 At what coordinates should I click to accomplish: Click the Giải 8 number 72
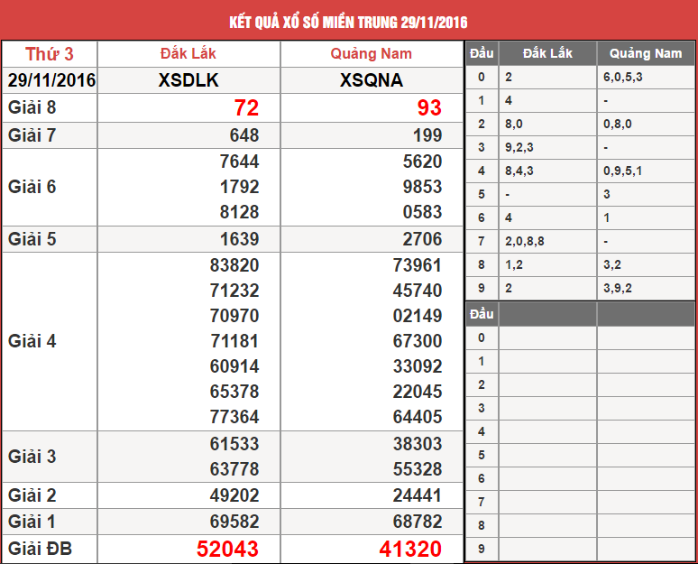[x=245, y=108]
